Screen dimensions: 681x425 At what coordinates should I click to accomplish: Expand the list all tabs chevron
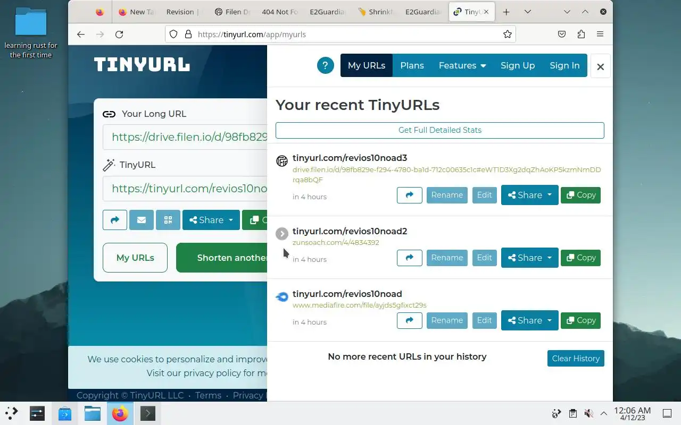528,12
